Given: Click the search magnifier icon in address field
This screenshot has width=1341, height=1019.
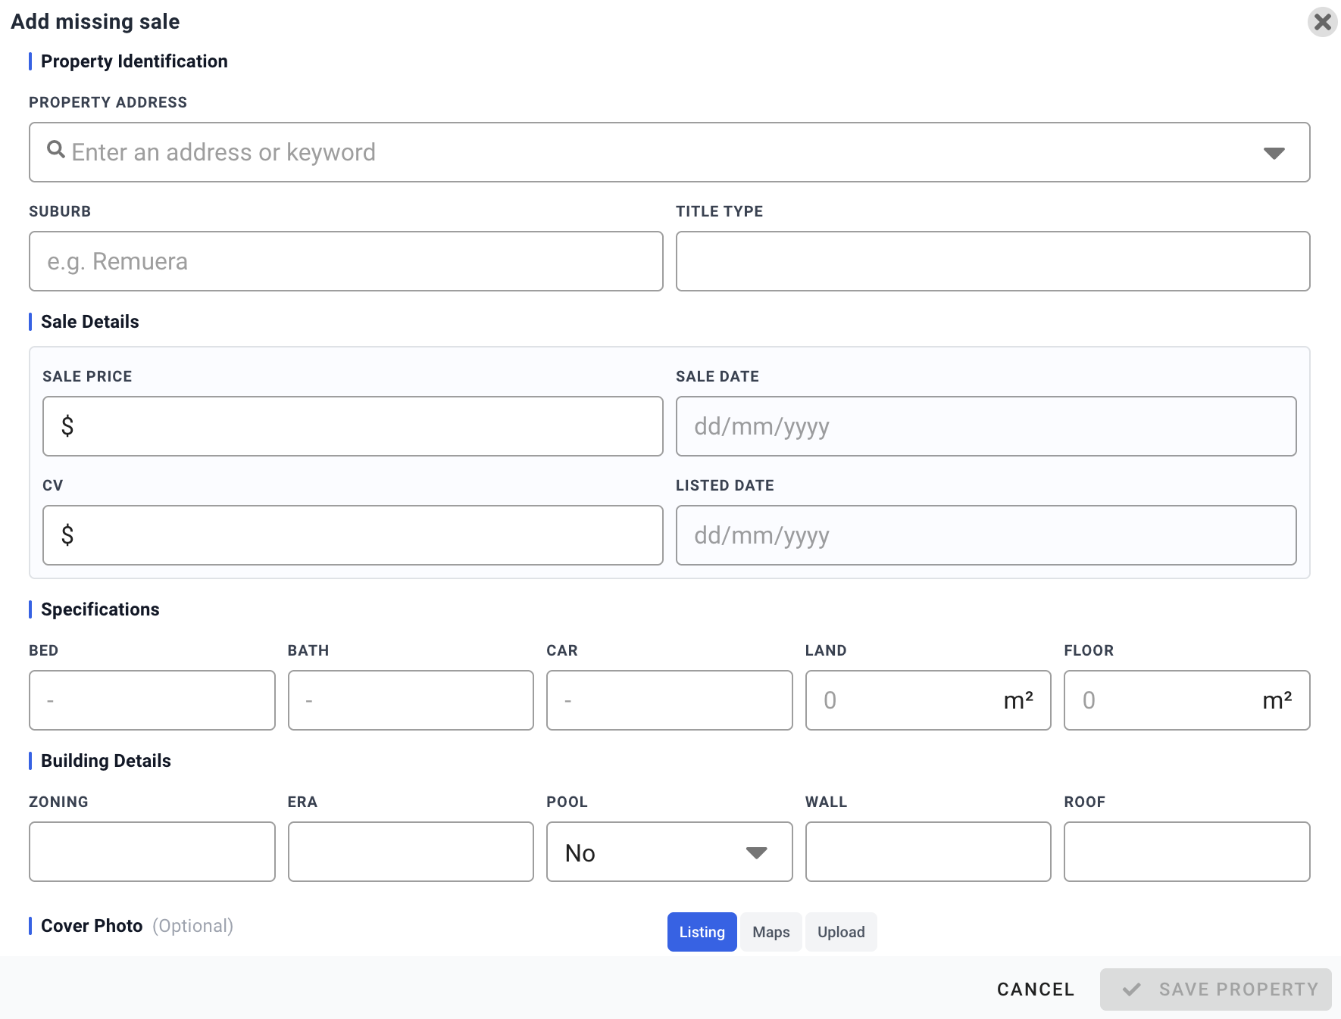Looking at the screenshot, I should pos(55,150).
